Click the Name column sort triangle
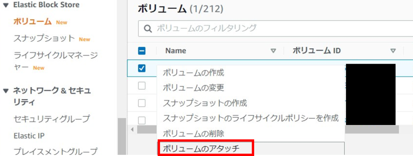The image size is (413, 156). point(273,51)
